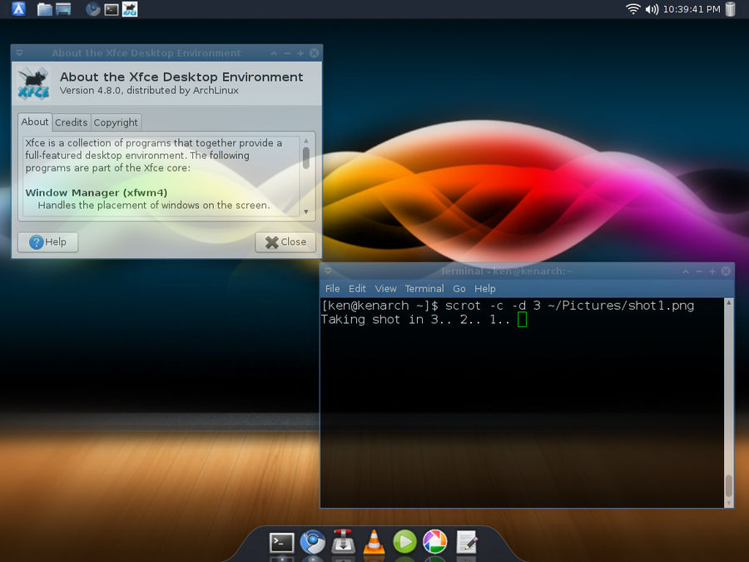The width and height of the screenshot is (749, 562).
Task: Click the clock showing 10:39:41 PM
Action: click(x=692, y=9)
